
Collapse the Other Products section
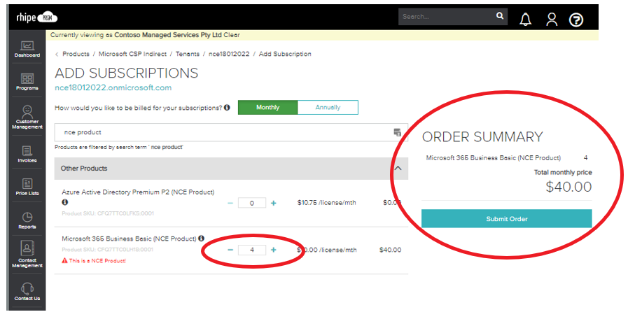(398, 168)
